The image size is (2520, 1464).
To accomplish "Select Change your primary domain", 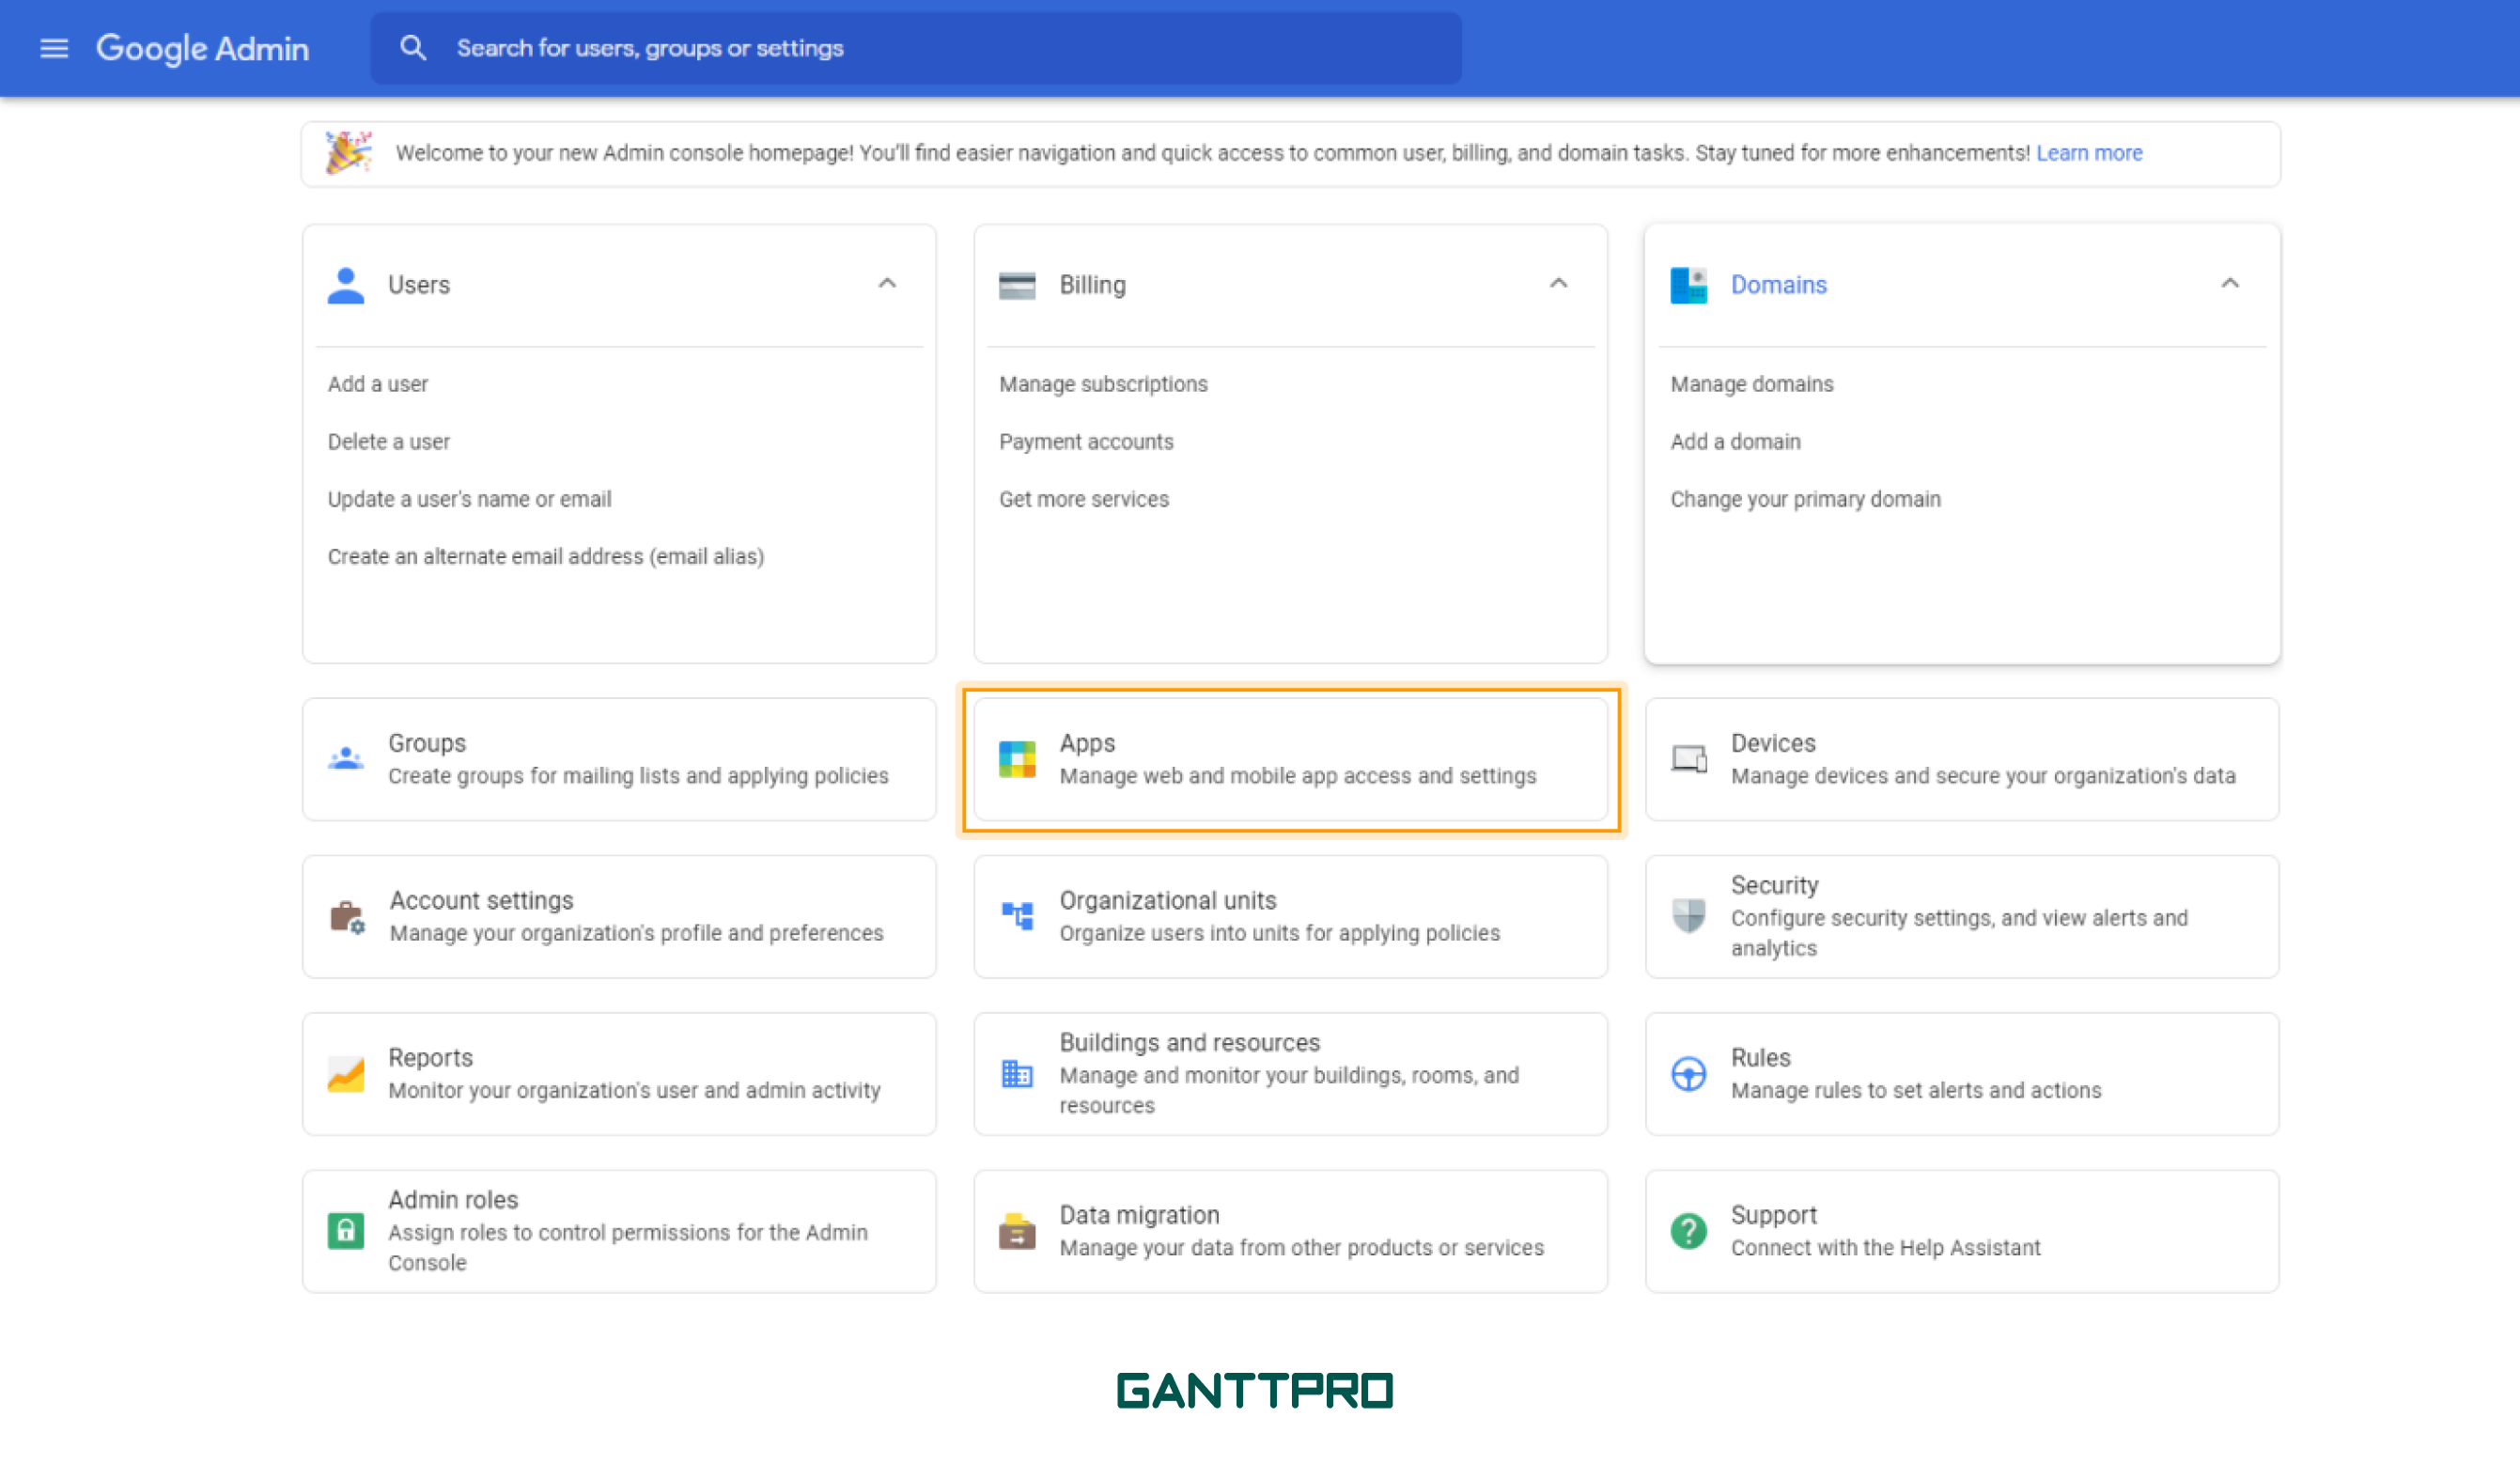I will 1805,499.
